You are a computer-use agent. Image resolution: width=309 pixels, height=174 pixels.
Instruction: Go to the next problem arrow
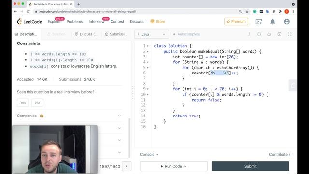click(x=126, y=166)
